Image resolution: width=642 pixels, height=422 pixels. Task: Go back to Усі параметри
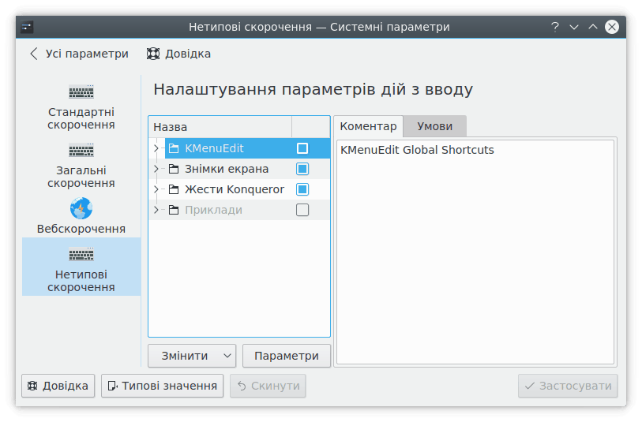(79, 54)
